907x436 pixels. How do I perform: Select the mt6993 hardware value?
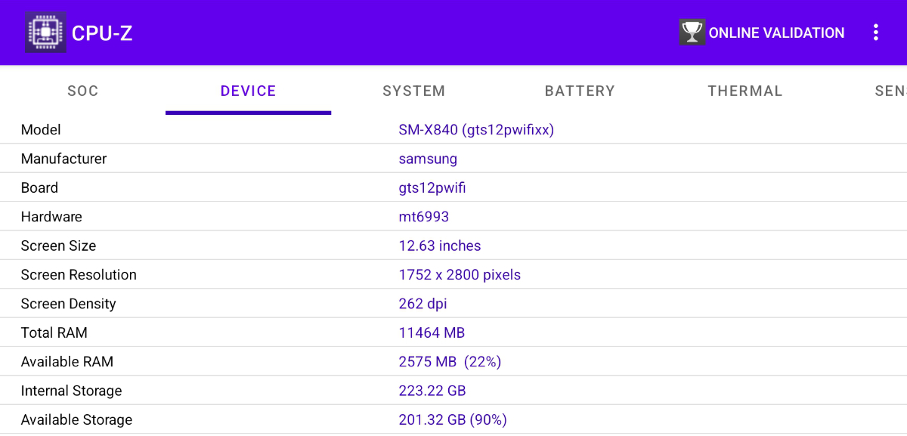[424, 217]
